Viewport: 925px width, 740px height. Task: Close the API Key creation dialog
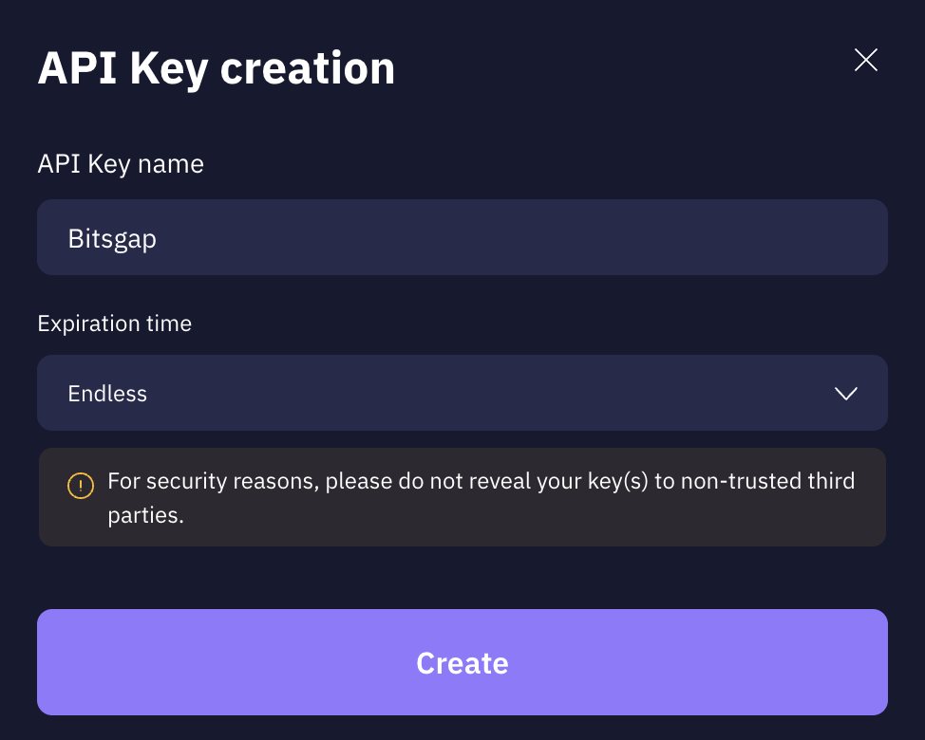click(866, 61)
